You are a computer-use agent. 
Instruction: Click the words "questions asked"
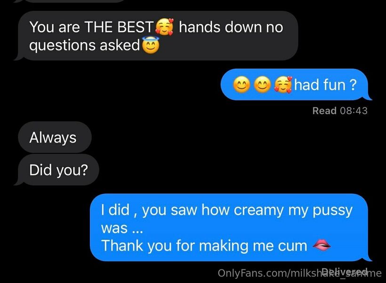(84, 45)
